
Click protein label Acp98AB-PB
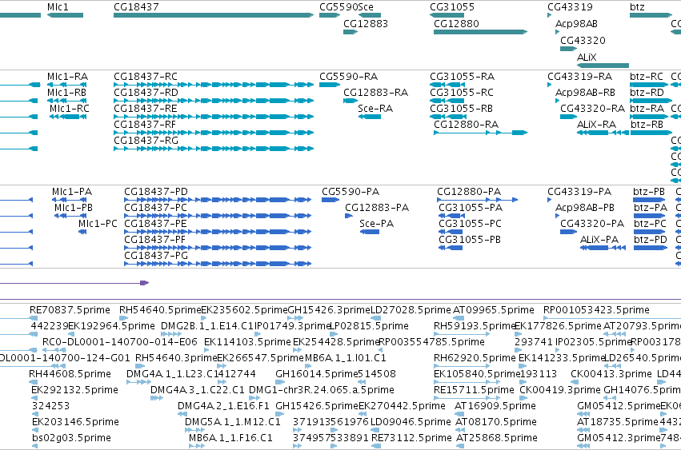[x=585, y=208]
